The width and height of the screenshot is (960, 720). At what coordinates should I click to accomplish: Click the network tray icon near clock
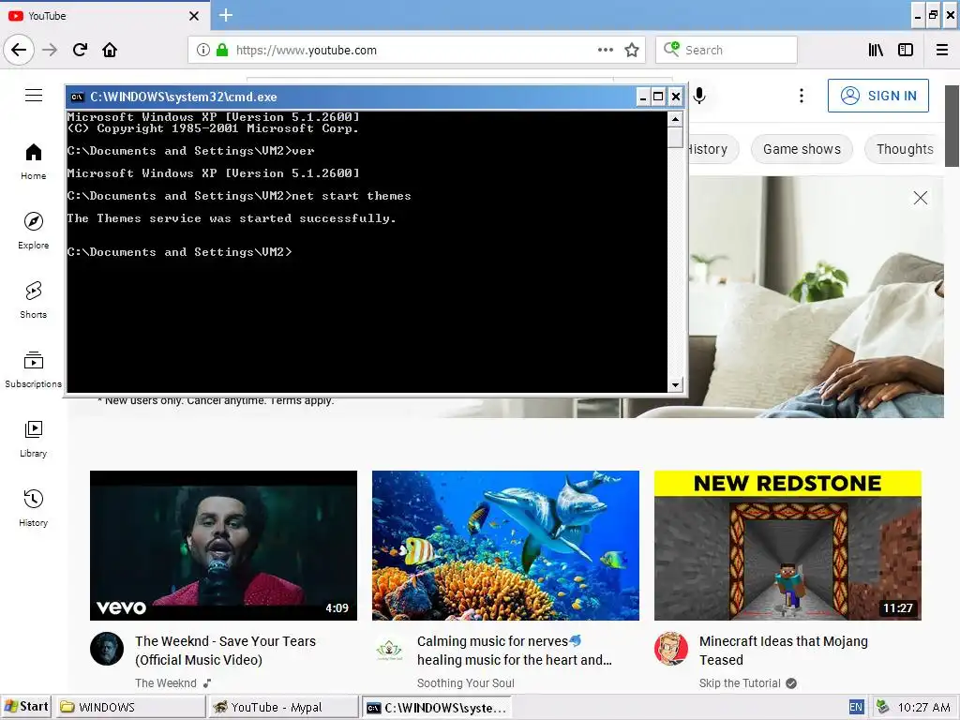pos(882,707)
